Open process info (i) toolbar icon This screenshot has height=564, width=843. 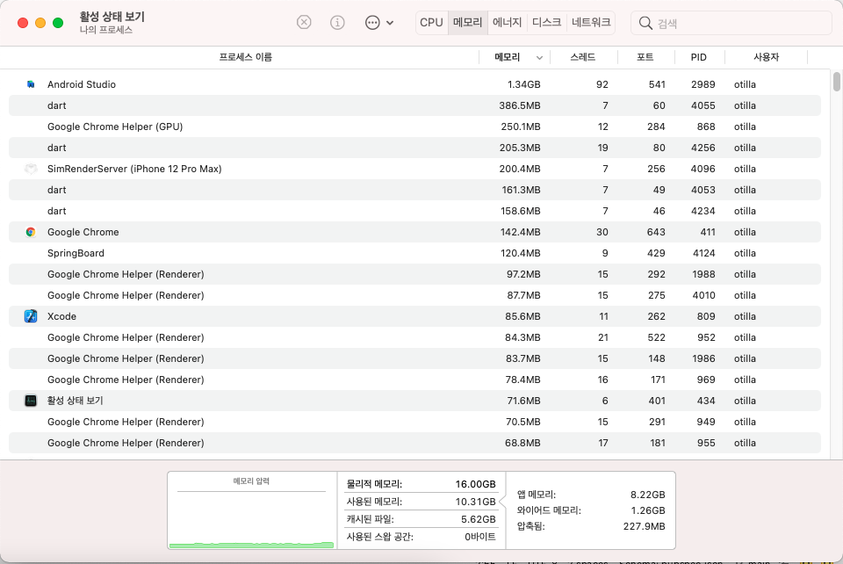click(337, 23)
